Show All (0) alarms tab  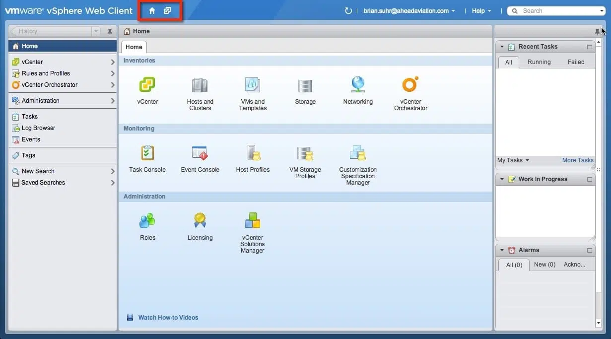[x=514, y=265]
